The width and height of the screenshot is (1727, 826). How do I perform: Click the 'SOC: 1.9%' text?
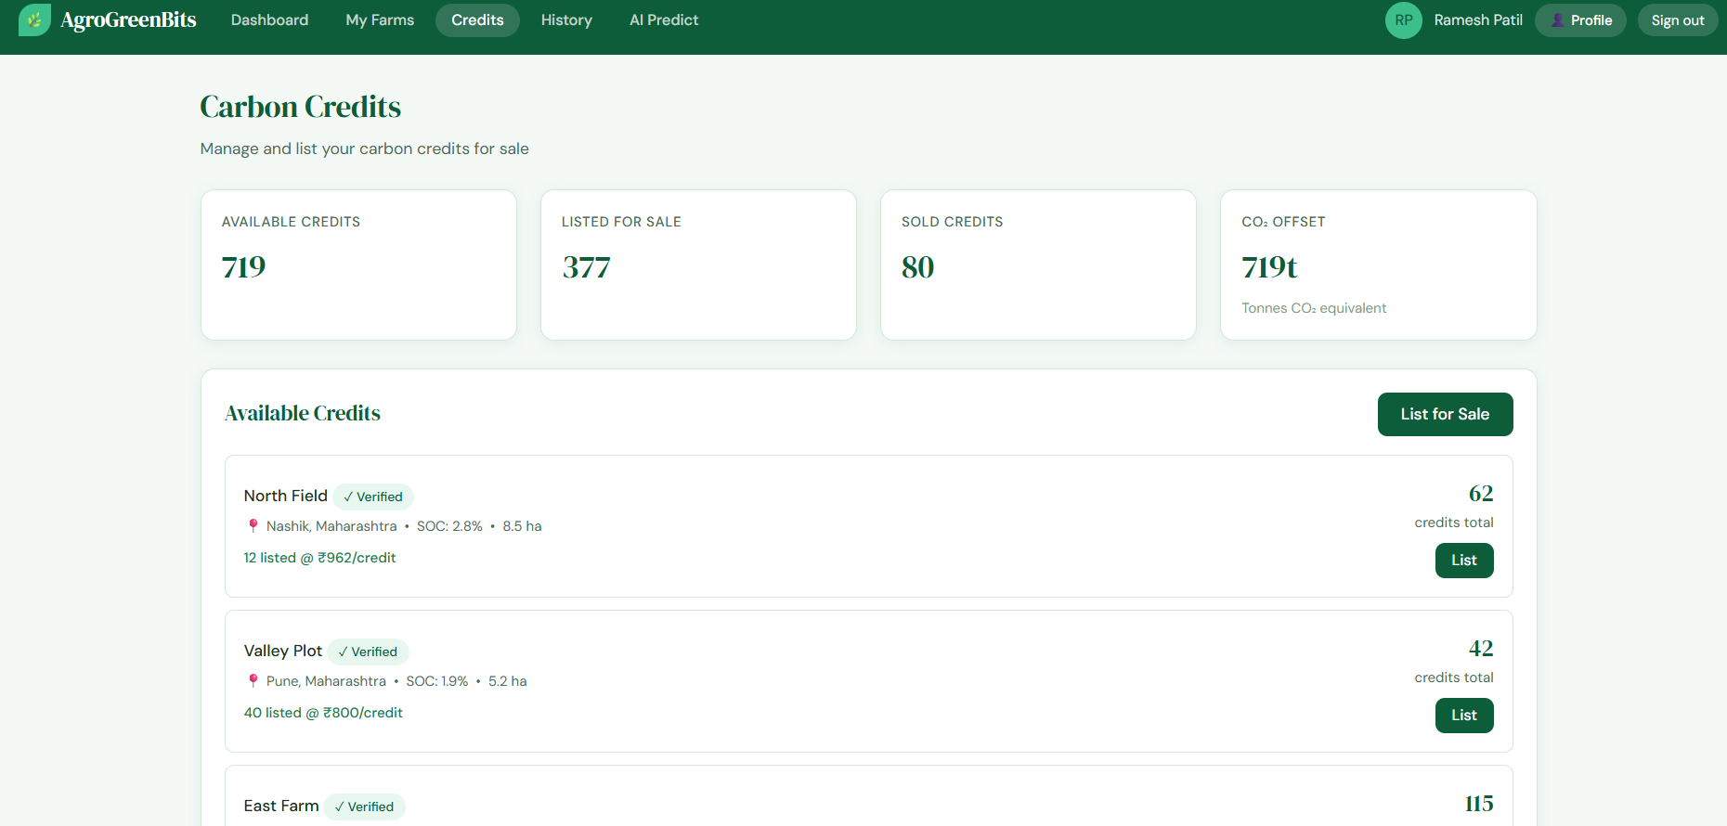tap(437, 681)
